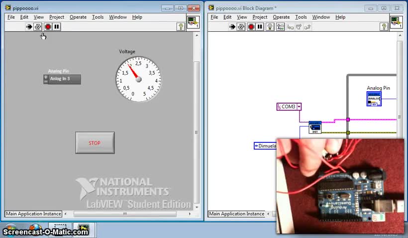Click the Dimuela board type constant
Screen dimensions: 408x238
pos(265,146)
